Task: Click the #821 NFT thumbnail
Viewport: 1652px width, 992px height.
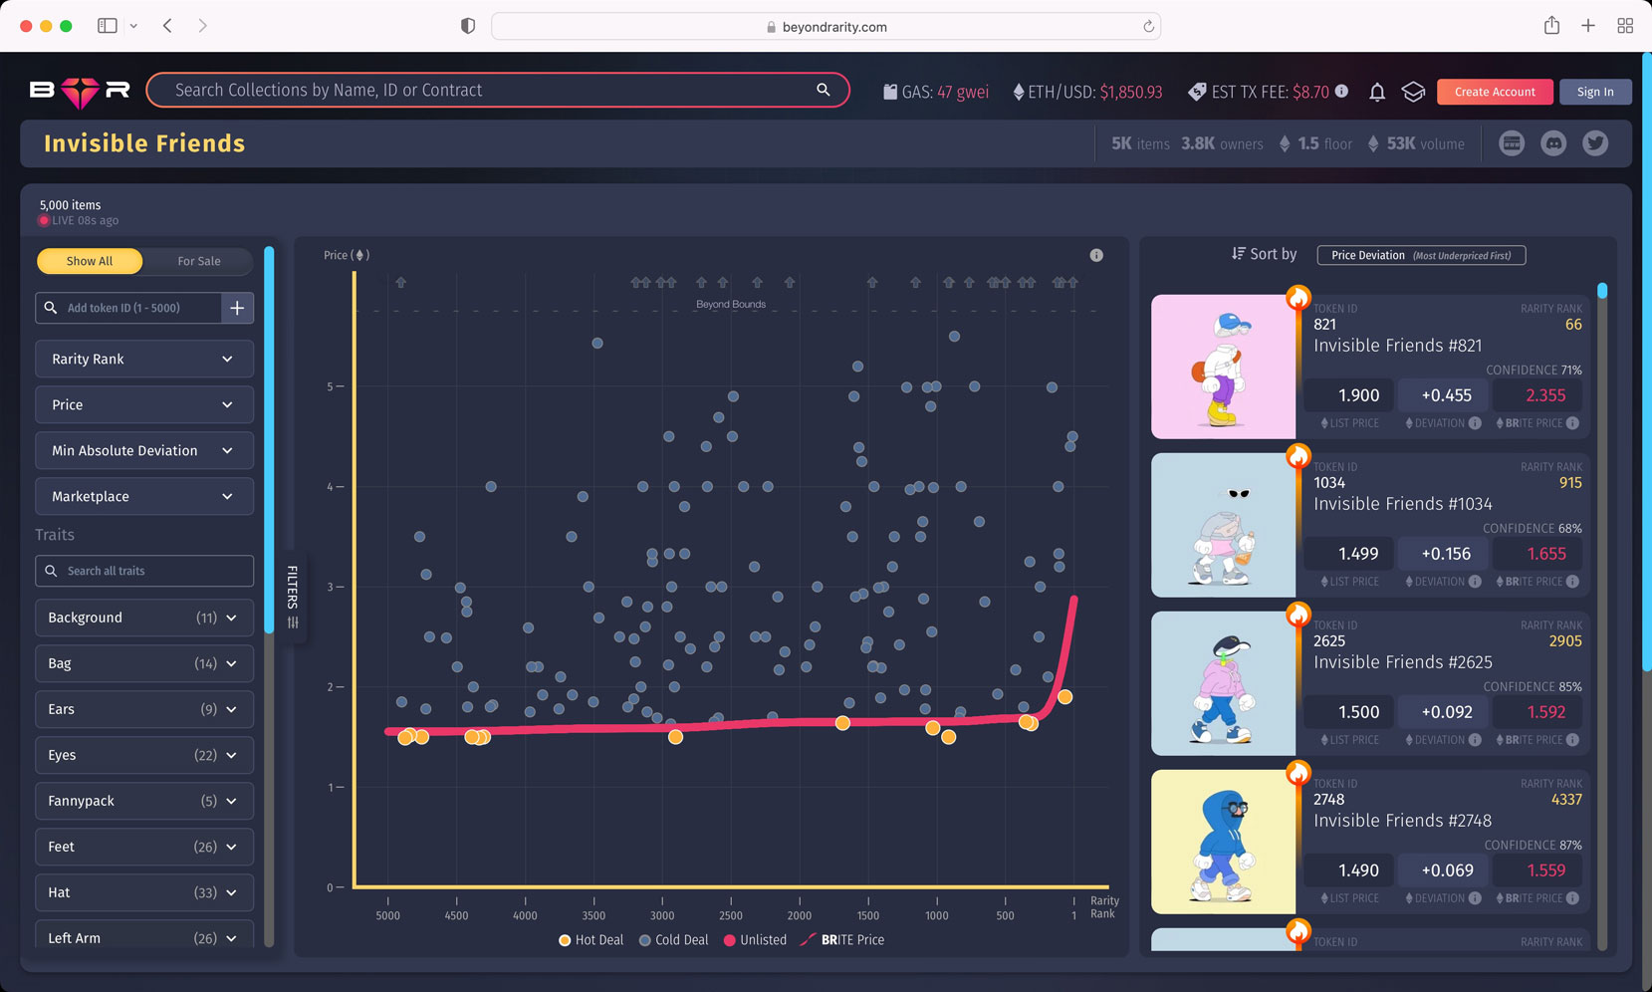Action: pos(1224,367)
